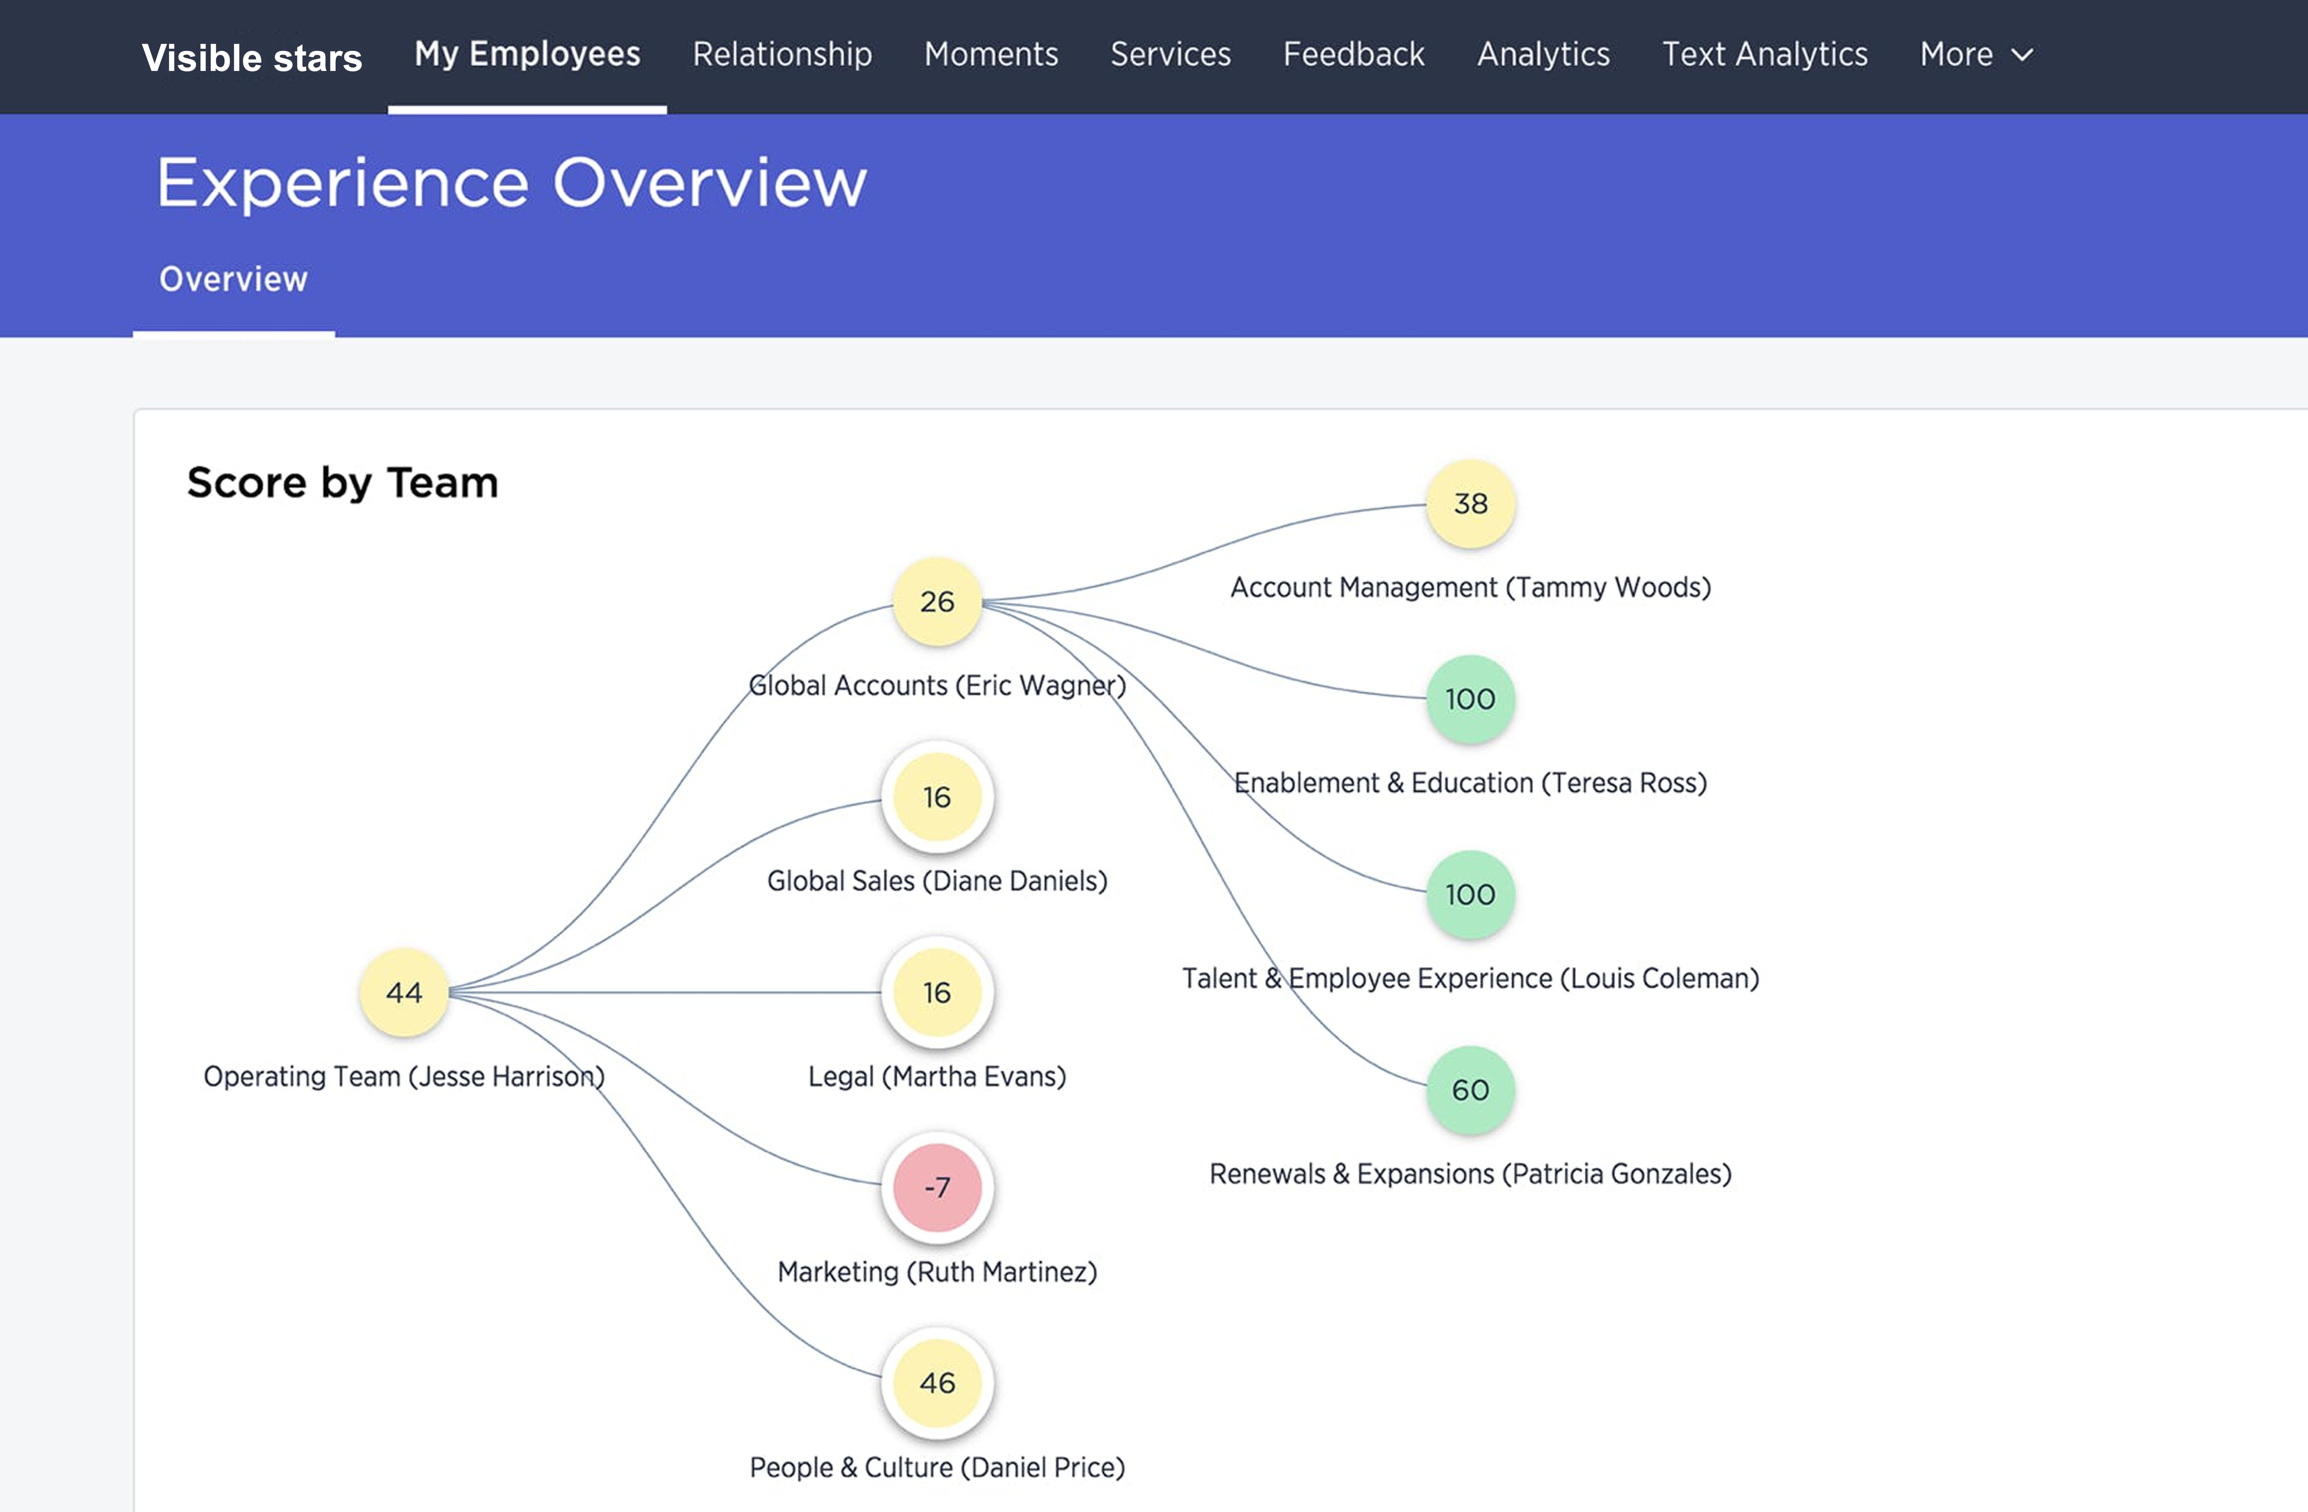Click the Global Sales node showing 16
Image resolution: width=2308 pixels, height=1512 pixels.
point(937,797)
